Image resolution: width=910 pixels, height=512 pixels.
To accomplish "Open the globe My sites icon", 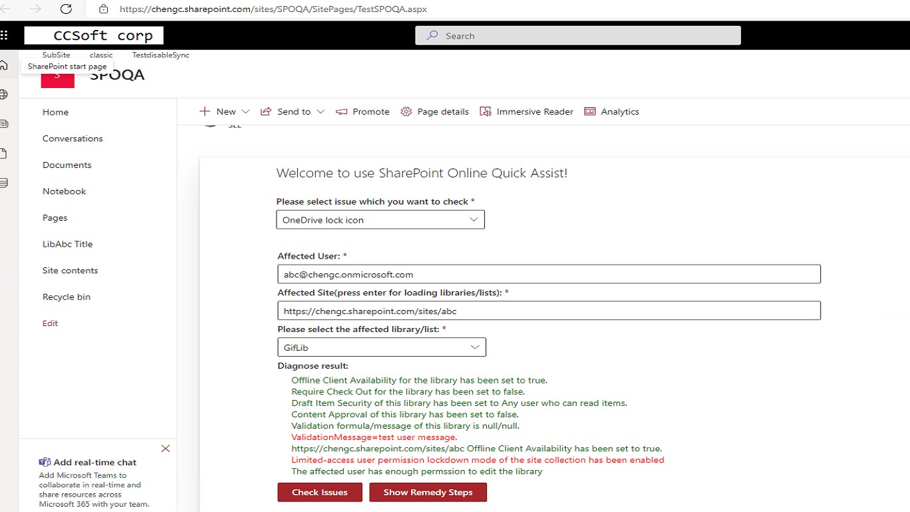I will pos(3,95).
